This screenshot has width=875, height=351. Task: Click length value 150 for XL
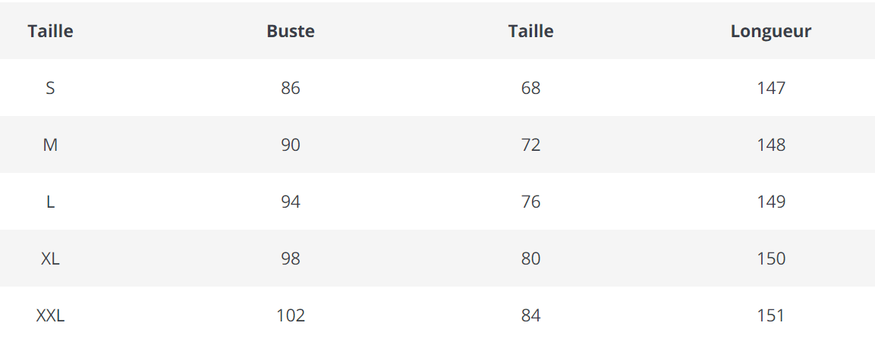pos(770,259)
